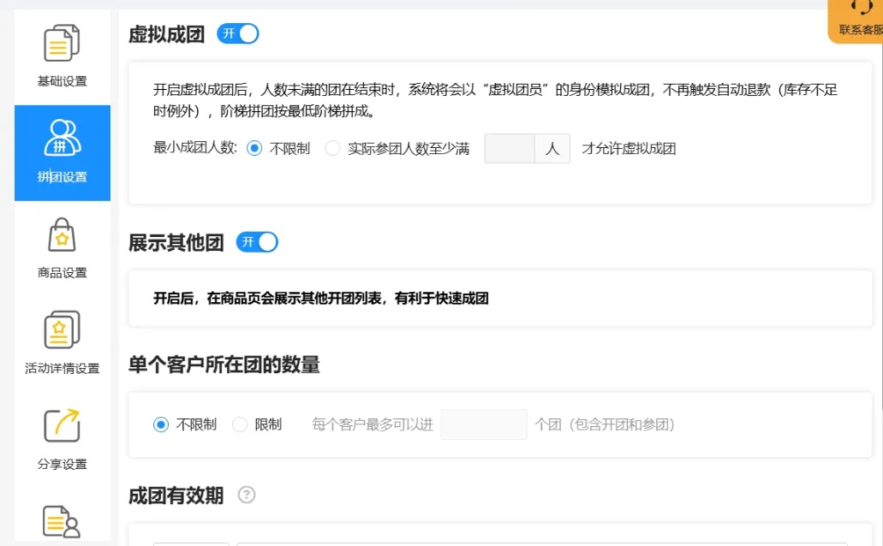This screenshot has width=883, height=546.
Task: Click the document-with-person icon at sidebar bottom
Action: pos(62,522)
